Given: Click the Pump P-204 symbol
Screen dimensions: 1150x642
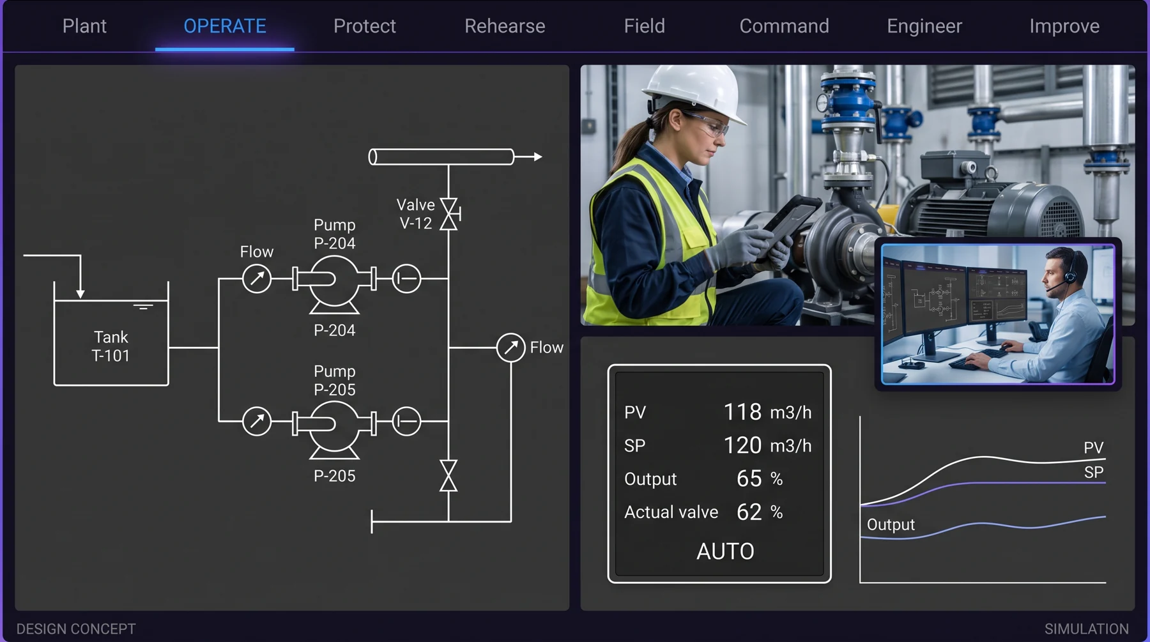Looking at the screenshot, I should [x=334, y=284].
